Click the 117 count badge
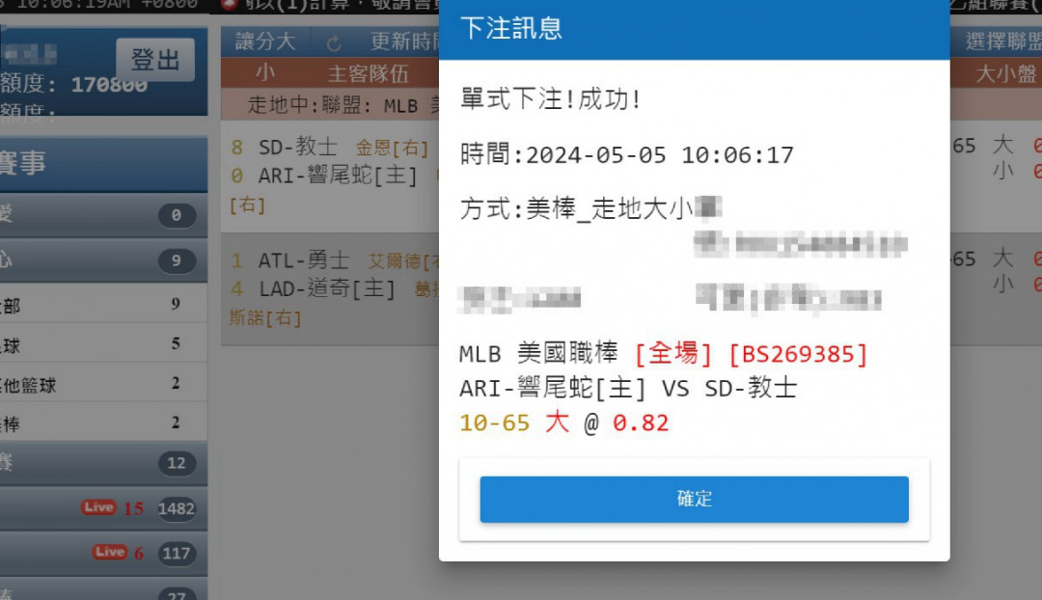The width and height of the screenshot is (1042, 600). pyautogui.click(x=177, y=554)
